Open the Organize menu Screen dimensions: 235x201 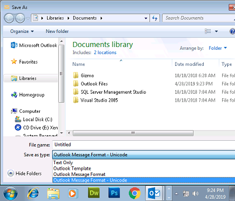[x=22, y=31]
